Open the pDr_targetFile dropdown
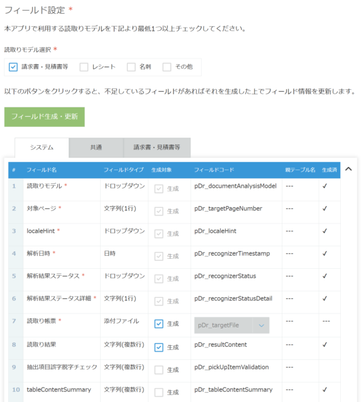361x402 pixels. 261,325
